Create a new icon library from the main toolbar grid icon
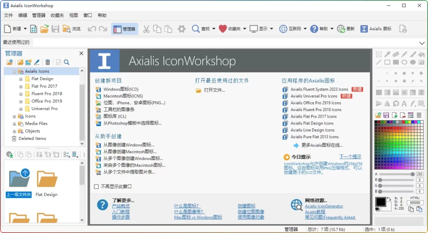 (x=33, y=29)
